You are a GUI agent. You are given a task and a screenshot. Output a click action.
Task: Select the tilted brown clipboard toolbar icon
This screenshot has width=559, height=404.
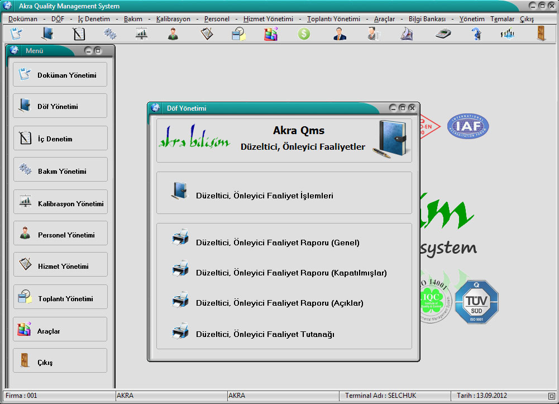(207, 34)
